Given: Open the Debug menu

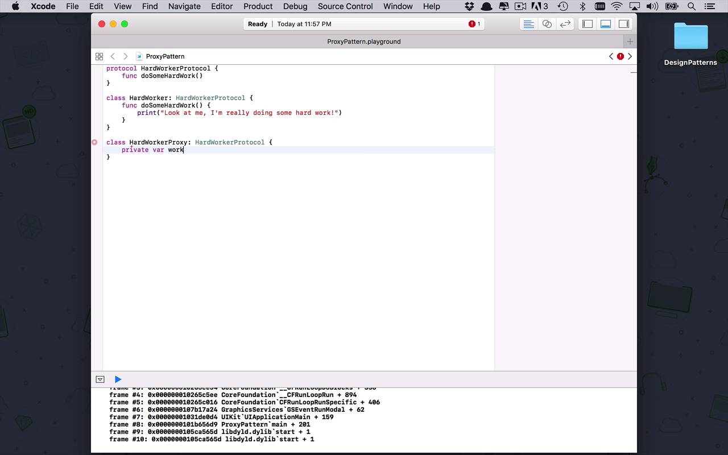Looking at the screenshot, I should click(x=295, y=6).
